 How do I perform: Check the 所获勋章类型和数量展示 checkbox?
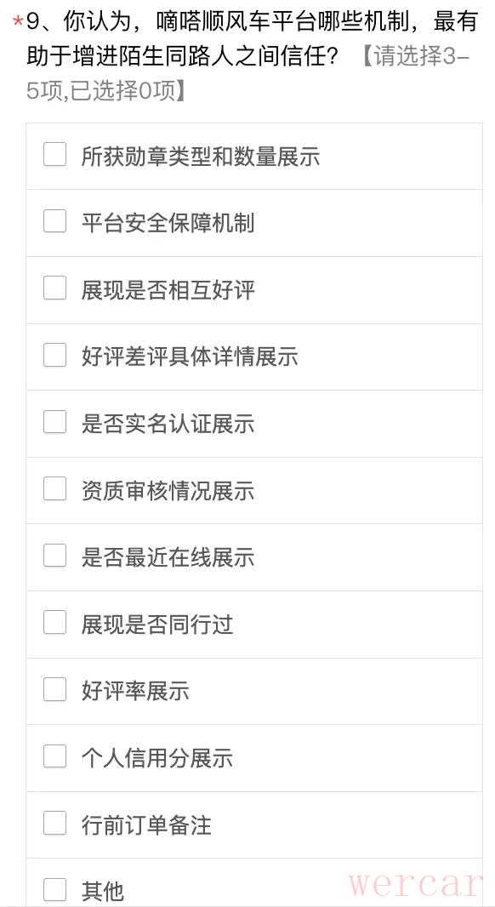tap(55, 155)
